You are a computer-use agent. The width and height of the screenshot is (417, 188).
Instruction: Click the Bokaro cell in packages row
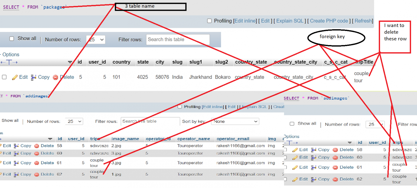pyautogui.click(x=223, y=77)
